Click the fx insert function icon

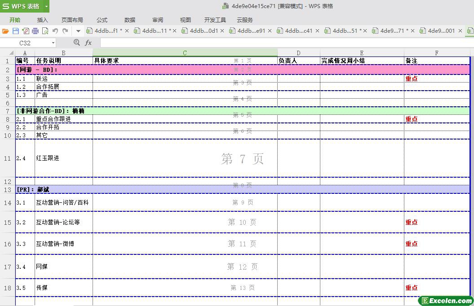(89, 43)
